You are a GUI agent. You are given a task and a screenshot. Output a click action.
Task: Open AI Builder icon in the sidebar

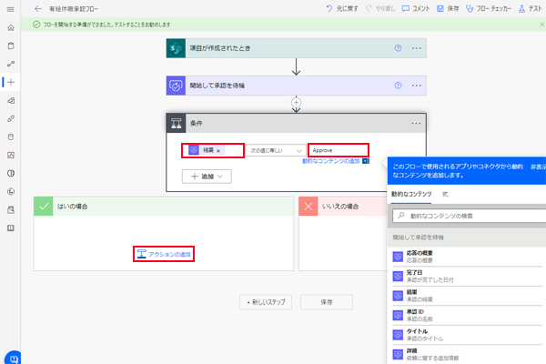(11, 173)
